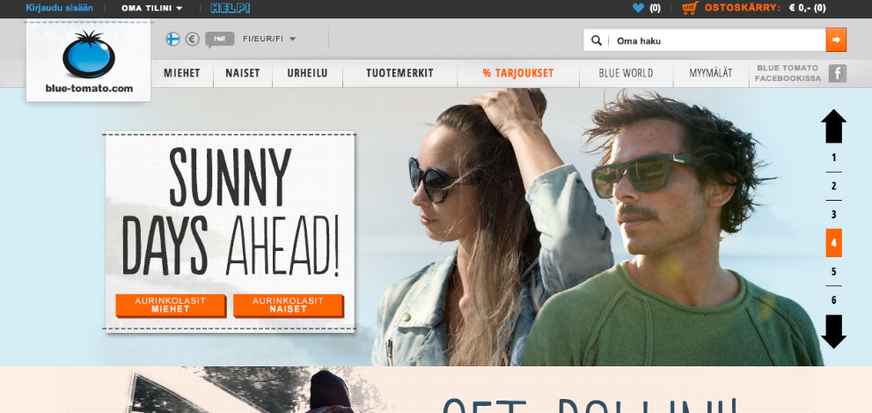Jump to slide 3
The image size is (872, 413).
[x=833, y=215]
